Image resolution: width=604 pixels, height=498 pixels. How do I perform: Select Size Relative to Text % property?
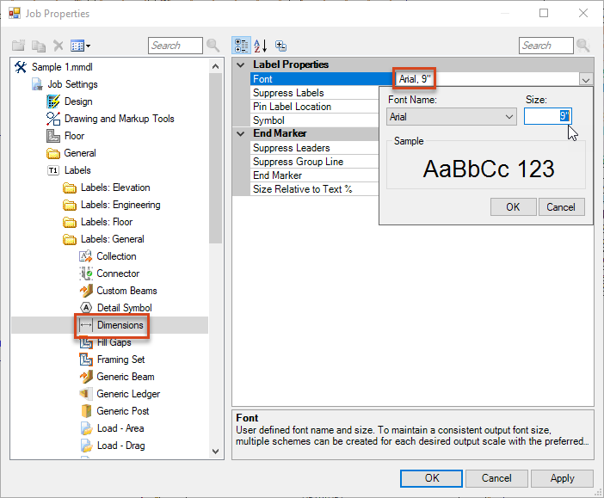[315, 189]
